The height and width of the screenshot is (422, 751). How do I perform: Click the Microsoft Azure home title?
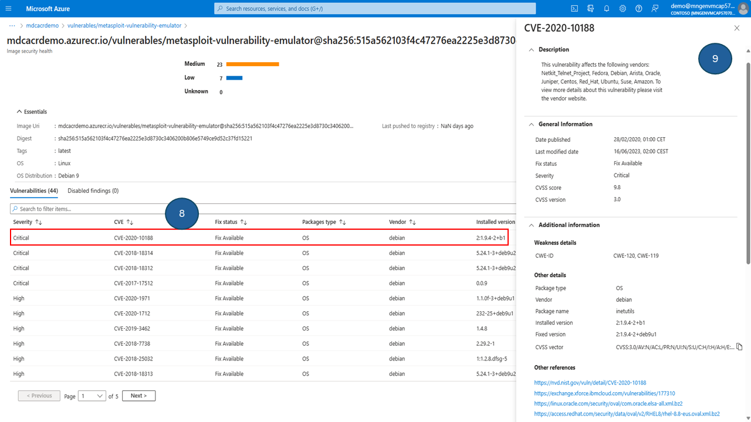pyautogui.click(x=49, y=9)
